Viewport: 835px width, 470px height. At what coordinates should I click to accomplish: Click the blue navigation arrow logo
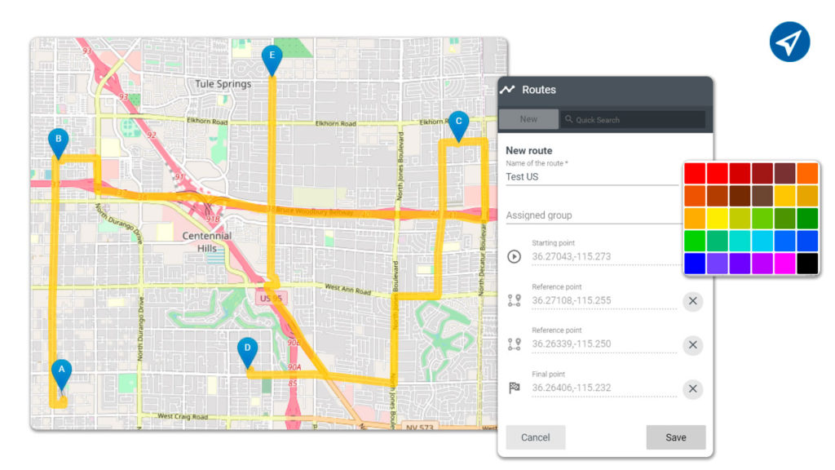tap(789, 42)
